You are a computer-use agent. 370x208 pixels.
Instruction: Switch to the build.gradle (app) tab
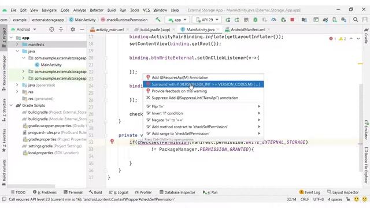coord(155,29)
